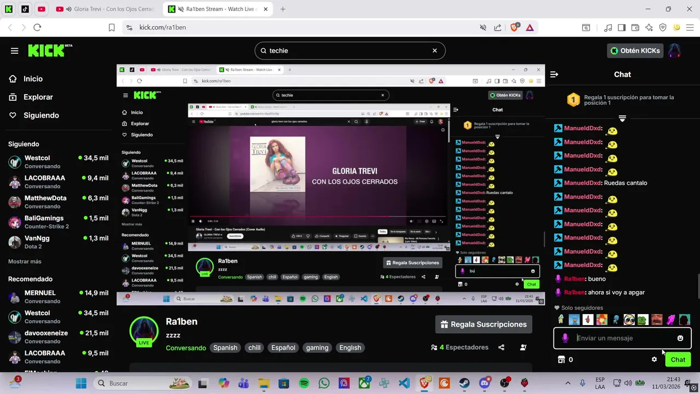This screenshot has height=394, width=700.
Task: Open BaliGamings Counter-Strike 2 channel
Action: [58, 222]
